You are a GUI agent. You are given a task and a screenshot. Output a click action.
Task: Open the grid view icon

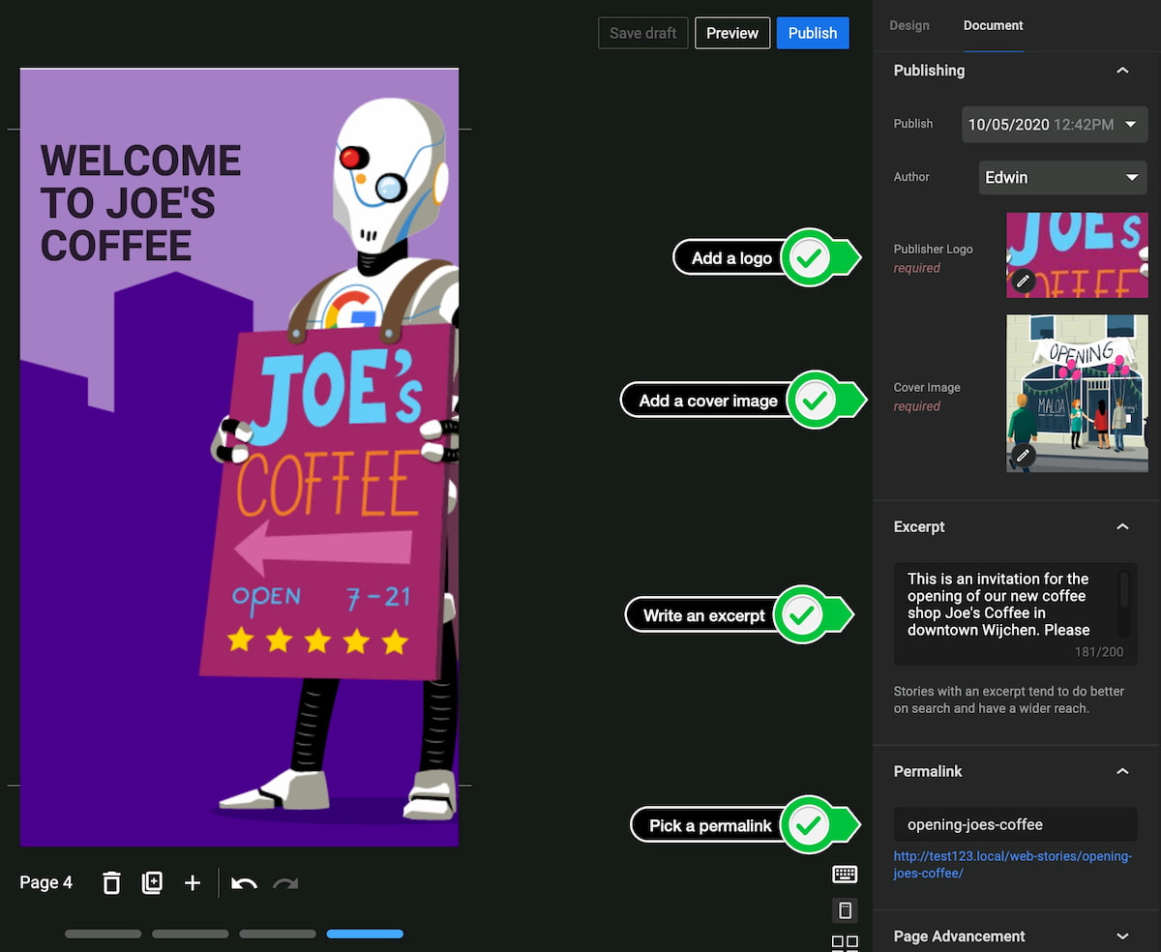(845, 943)
